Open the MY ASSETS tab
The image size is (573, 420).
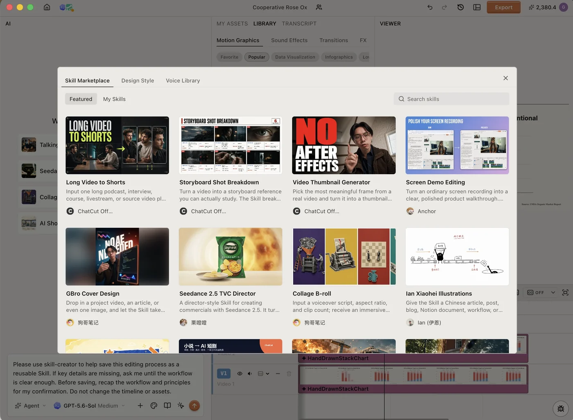[x=232, y=24]
